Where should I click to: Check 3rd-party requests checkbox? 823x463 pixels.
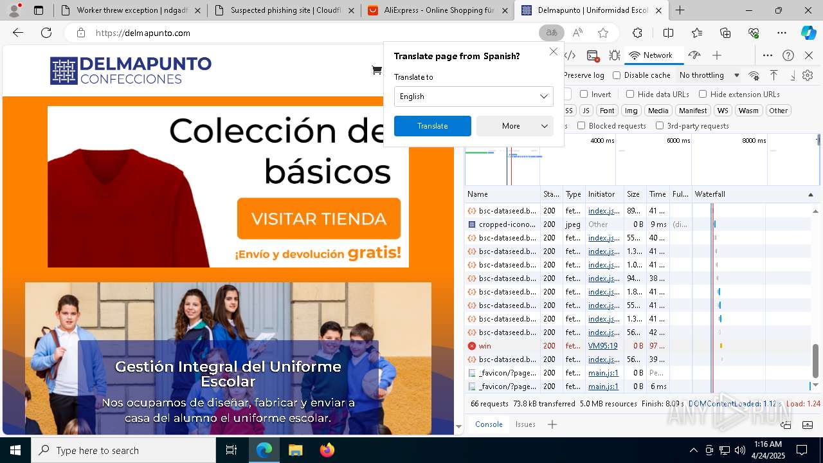(660, 126)
